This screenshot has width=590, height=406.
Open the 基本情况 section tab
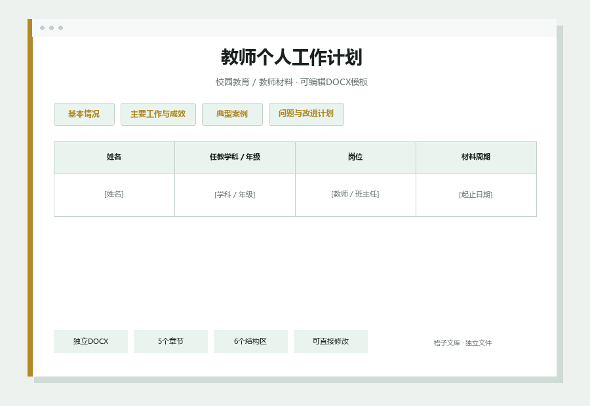pos(84,115)
